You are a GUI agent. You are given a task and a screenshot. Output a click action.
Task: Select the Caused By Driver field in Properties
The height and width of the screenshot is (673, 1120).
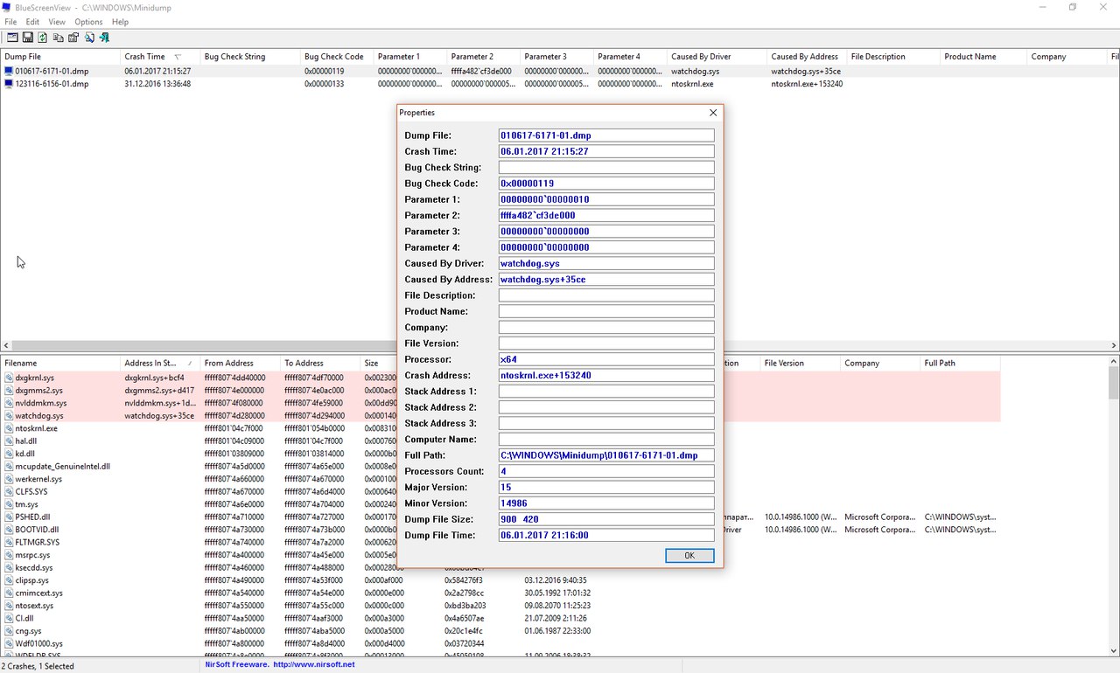tap(606, 263)
